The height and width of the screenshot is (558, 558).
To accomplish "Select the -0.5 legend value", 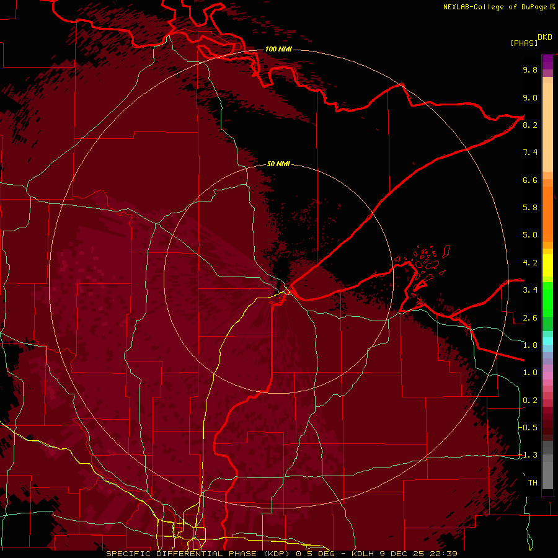I will [x=528, y=428].
